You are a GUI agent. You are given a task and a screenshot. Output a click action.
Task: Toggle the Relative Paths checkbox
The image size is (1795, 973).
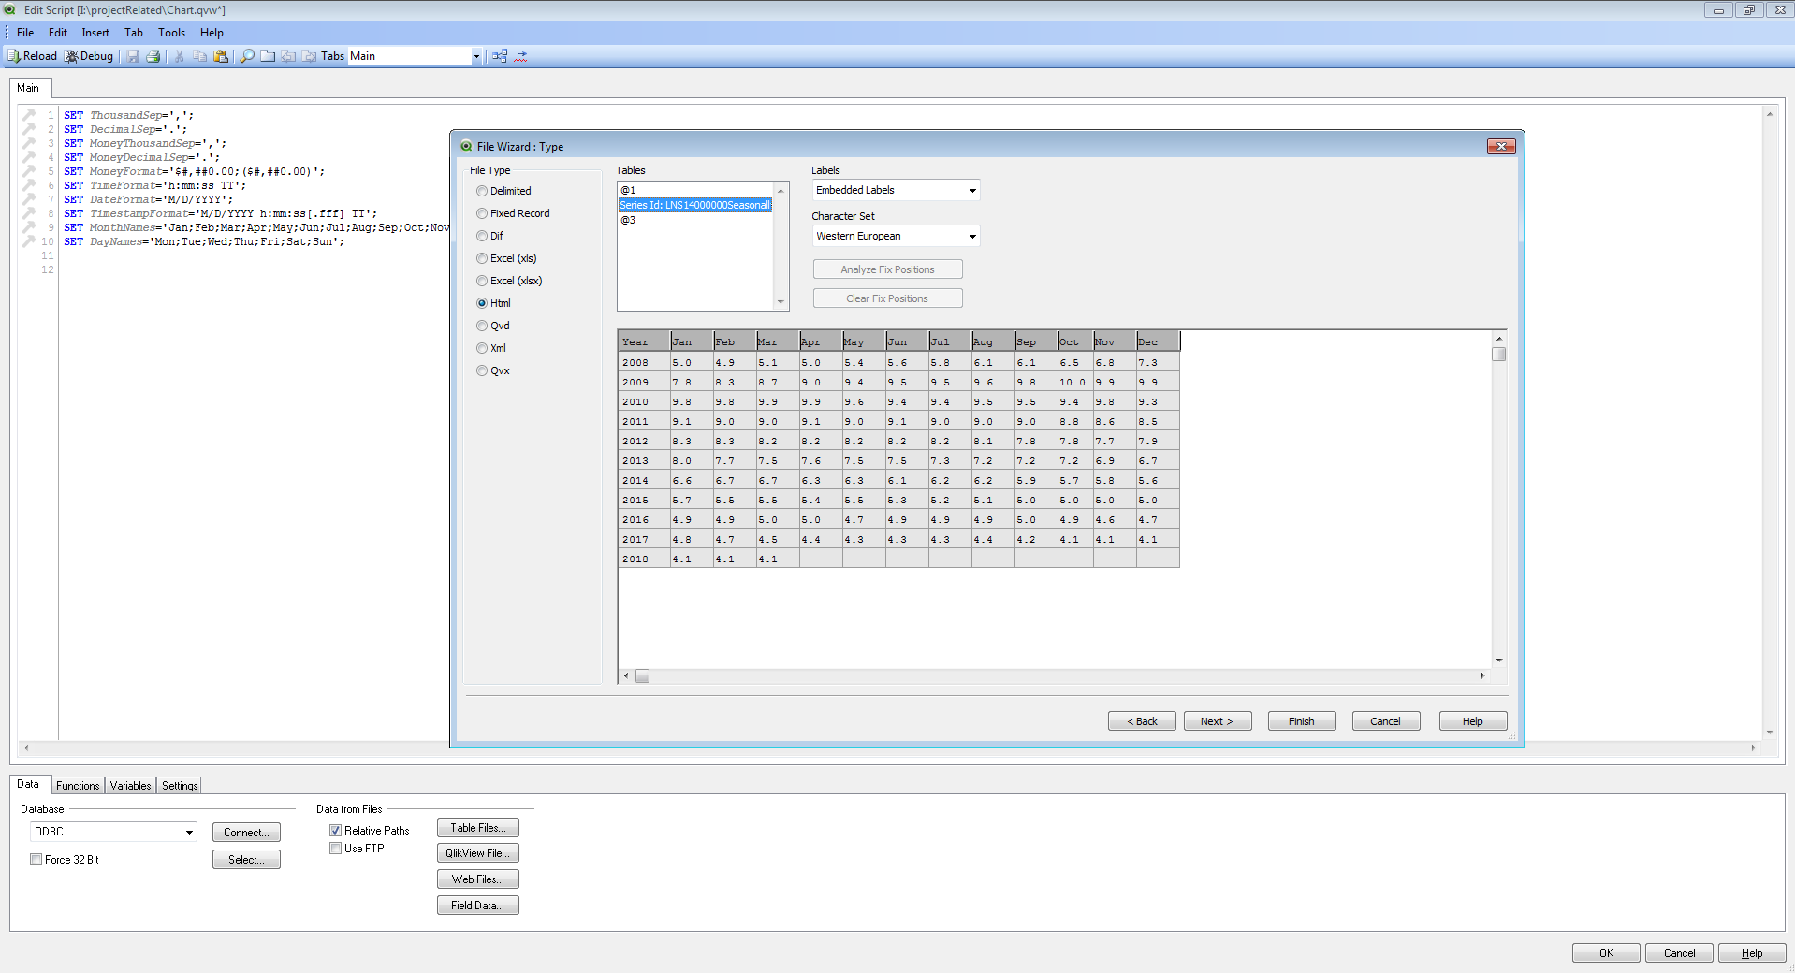pyautogui.click(x=335, y=831)
